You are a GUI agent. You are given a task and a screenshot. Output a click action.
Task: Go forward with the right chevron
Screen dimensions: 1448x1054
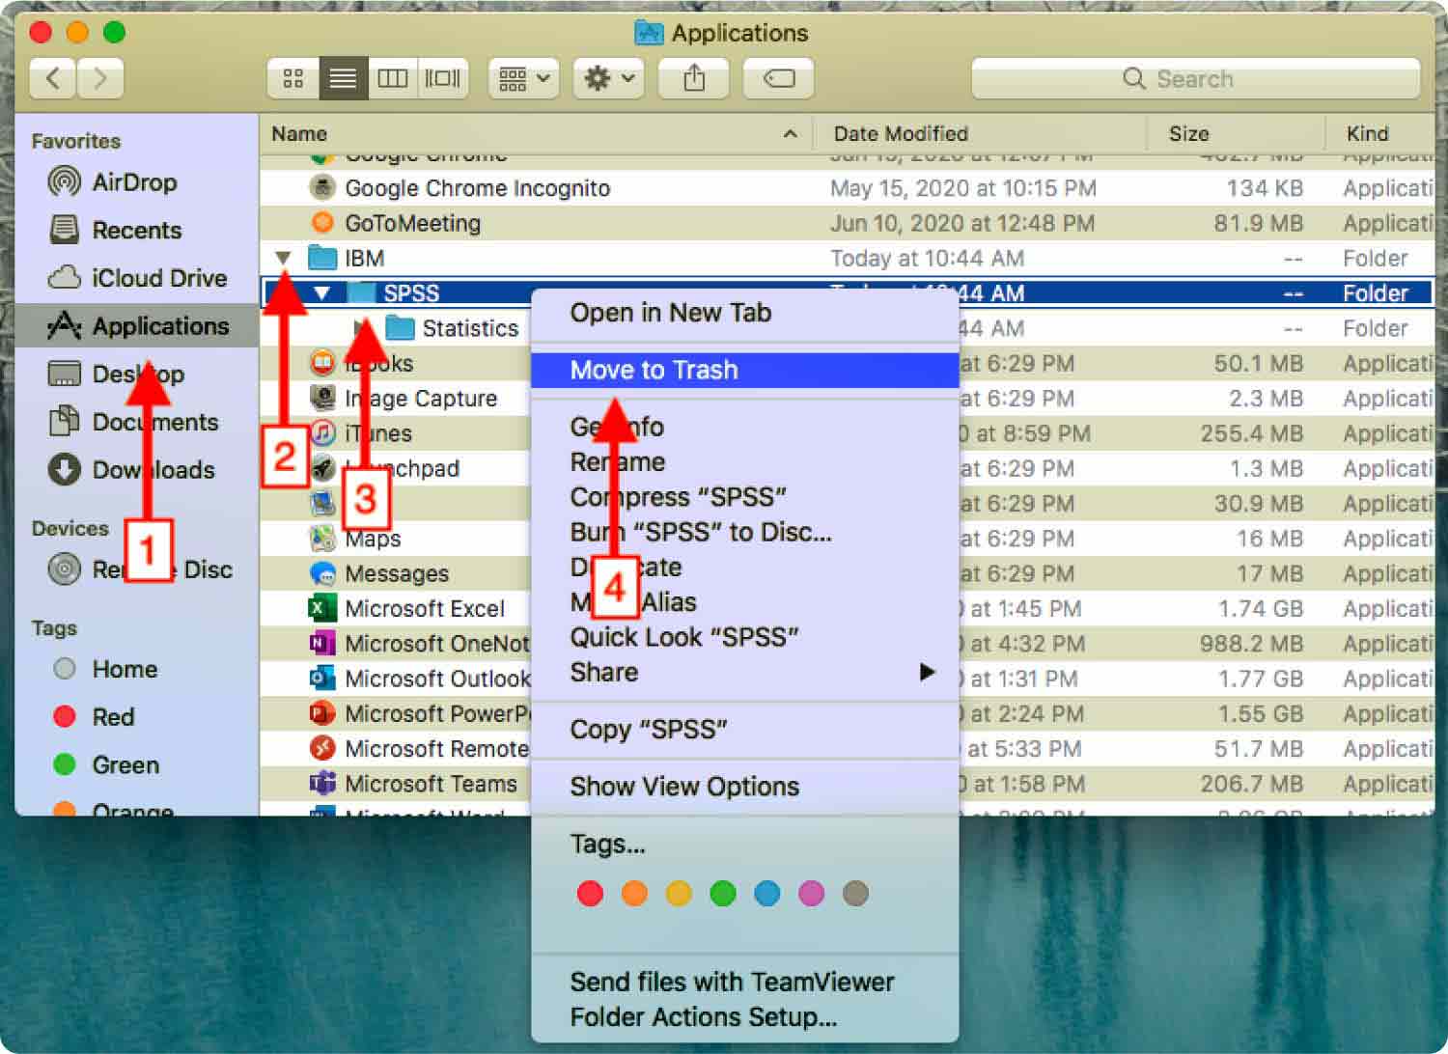pos(100,78)
